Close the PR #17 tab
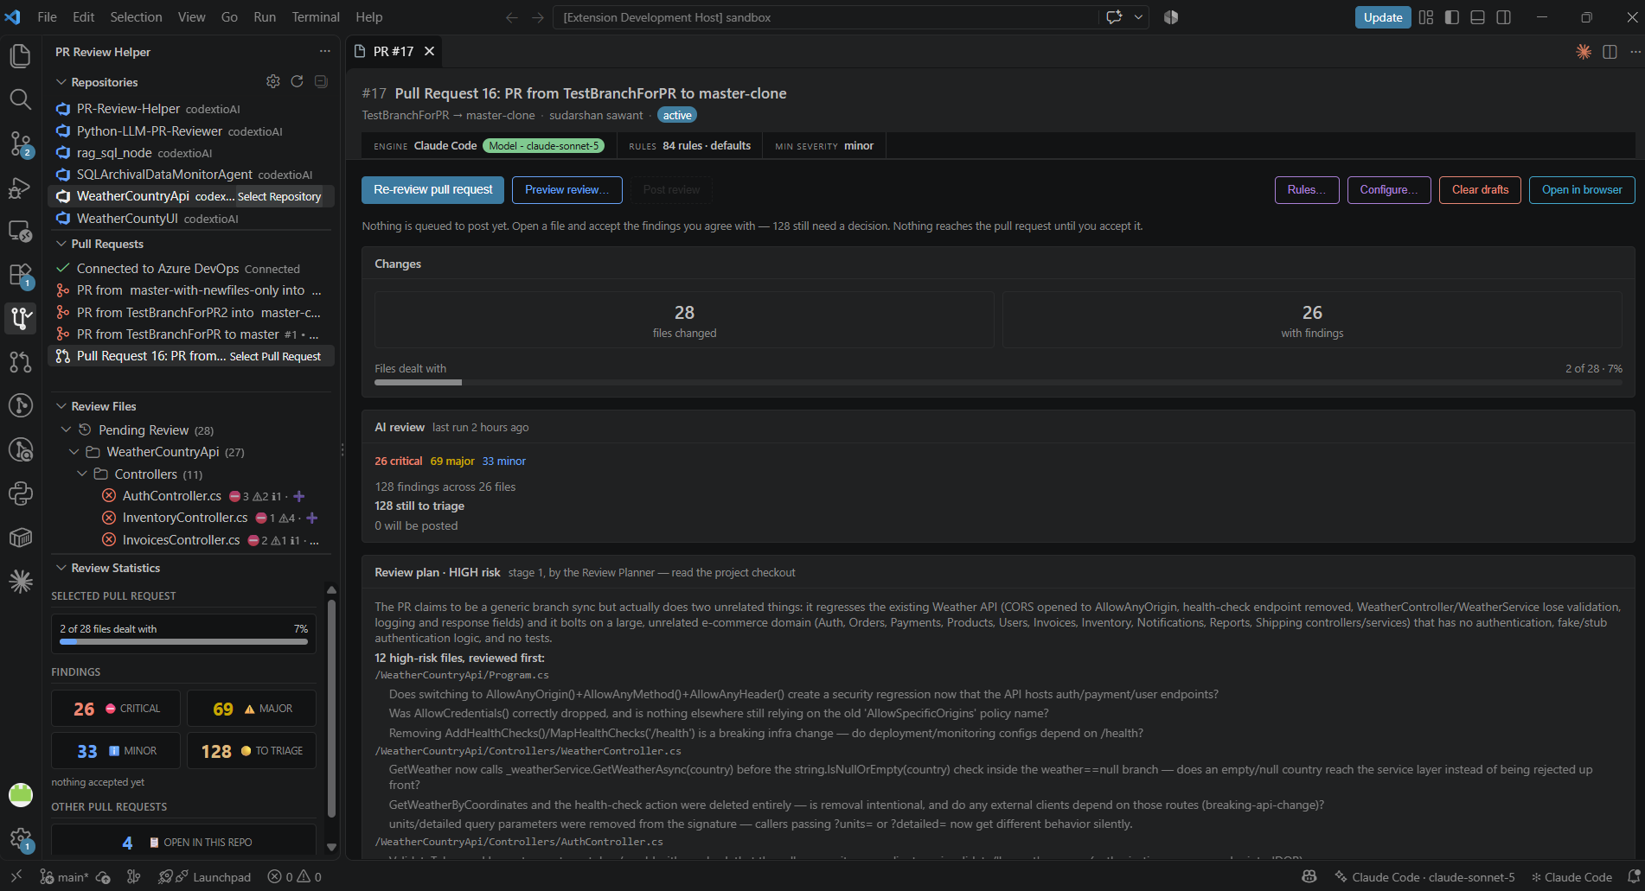The image size is (1645, 891). (429, 52)
